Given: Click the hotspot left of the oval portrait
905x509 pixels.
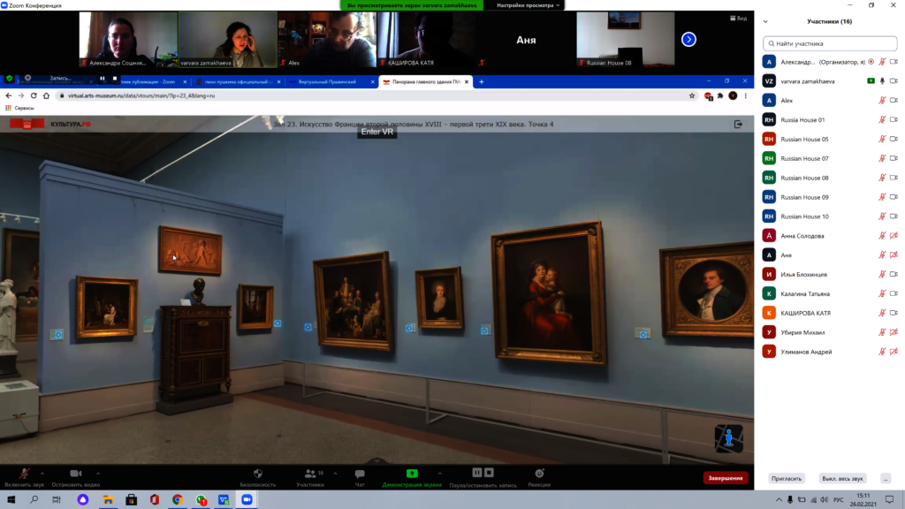Looking at the screenshot, I should [x=643, y=333].
